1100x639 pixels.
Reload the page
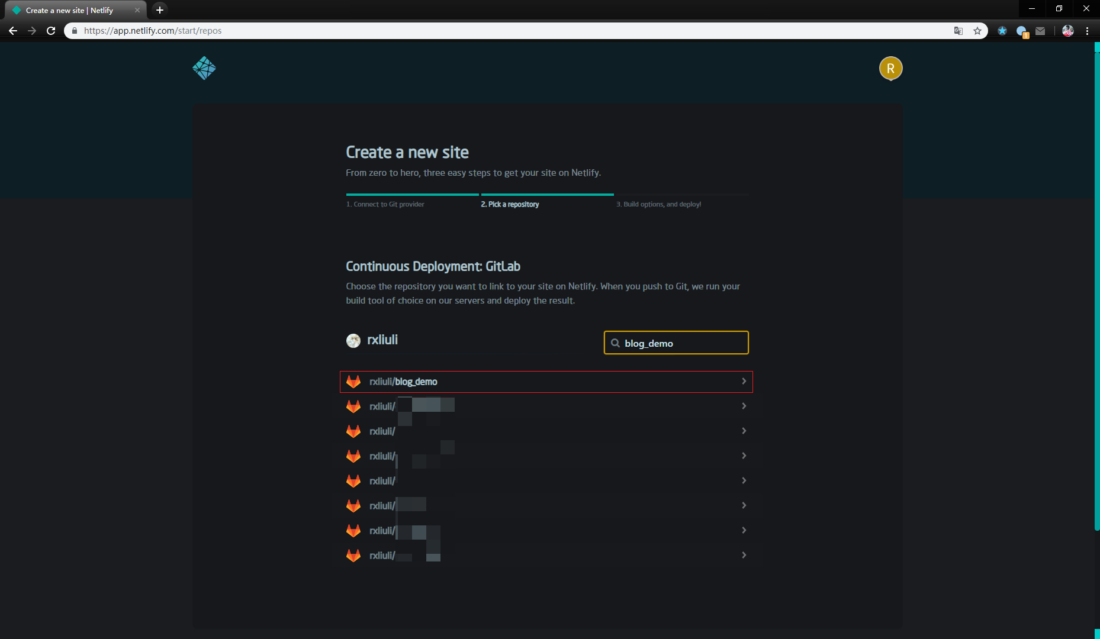point(51,31)
